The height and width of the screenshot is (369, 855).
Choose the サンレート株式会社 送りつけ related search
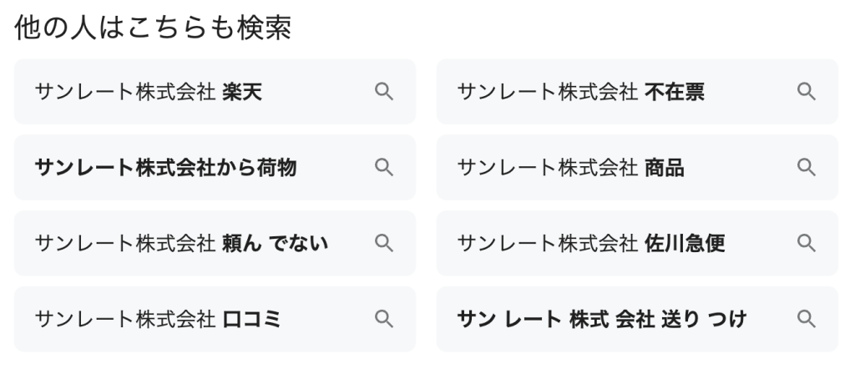tap(601, 319)
